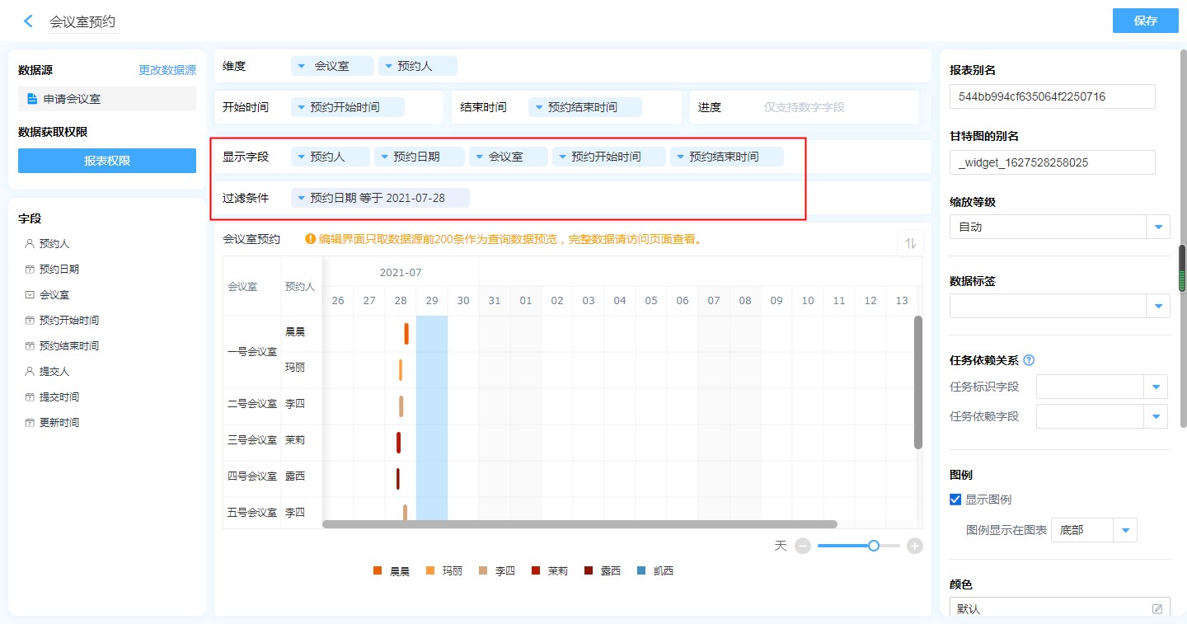1187x624 pixels.
Task: Open the 预约日期 filter condition menu
Action: (x=302, y=198)
